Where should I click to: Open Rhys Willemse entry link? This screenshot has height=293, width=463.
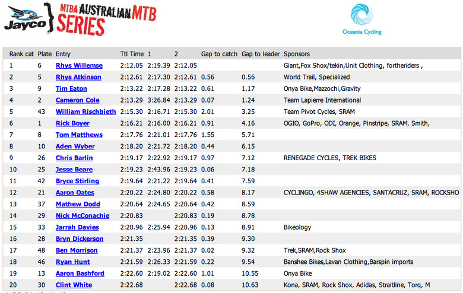[x=79, y=65]
